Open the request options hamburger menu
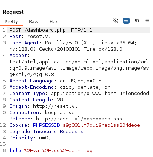The height and width of the screenshot is (157, 153). 147,21
